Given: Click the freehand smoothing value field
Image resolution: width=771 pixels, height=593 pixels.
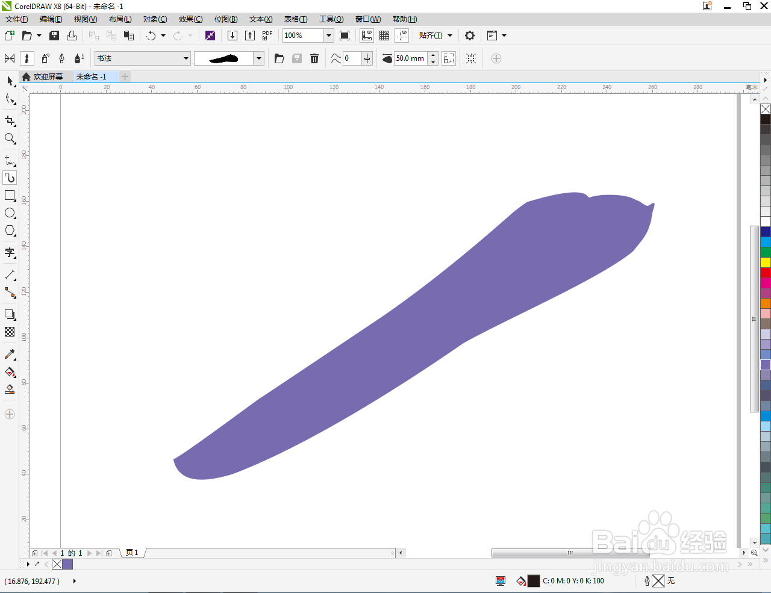Looking at the screenshot, I should pos(352,58).
